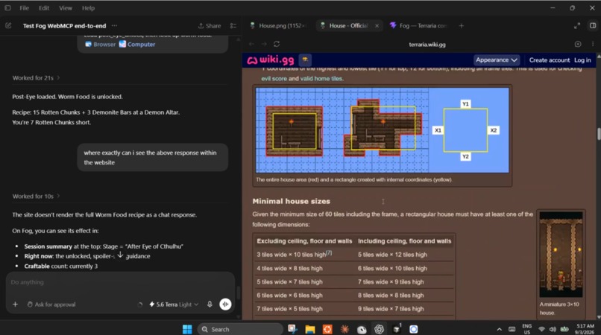Viewport: 601px width, 335px height.
Task: Start voice mode with waveform button
Action: coord(225,304)
